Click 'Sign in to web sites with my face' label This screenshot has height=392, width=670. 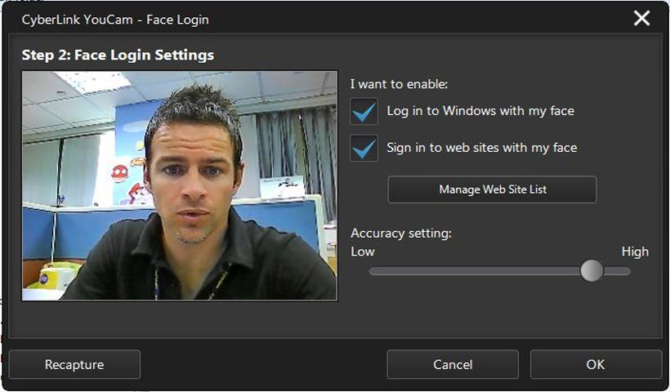click(481, 148)
